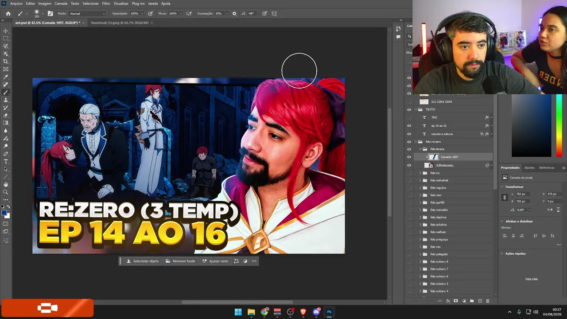Screen dimensions: 567x319
Task: Select the Gradient tool
Action: point(6,123)
